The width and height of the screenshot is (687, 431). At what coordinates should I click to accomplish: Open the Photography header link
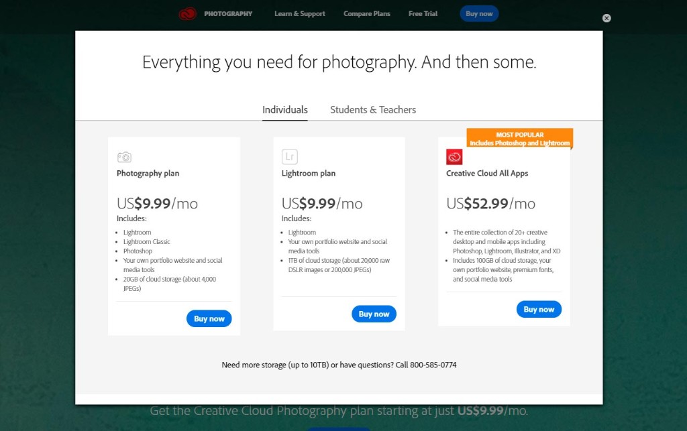pos(228,14)
